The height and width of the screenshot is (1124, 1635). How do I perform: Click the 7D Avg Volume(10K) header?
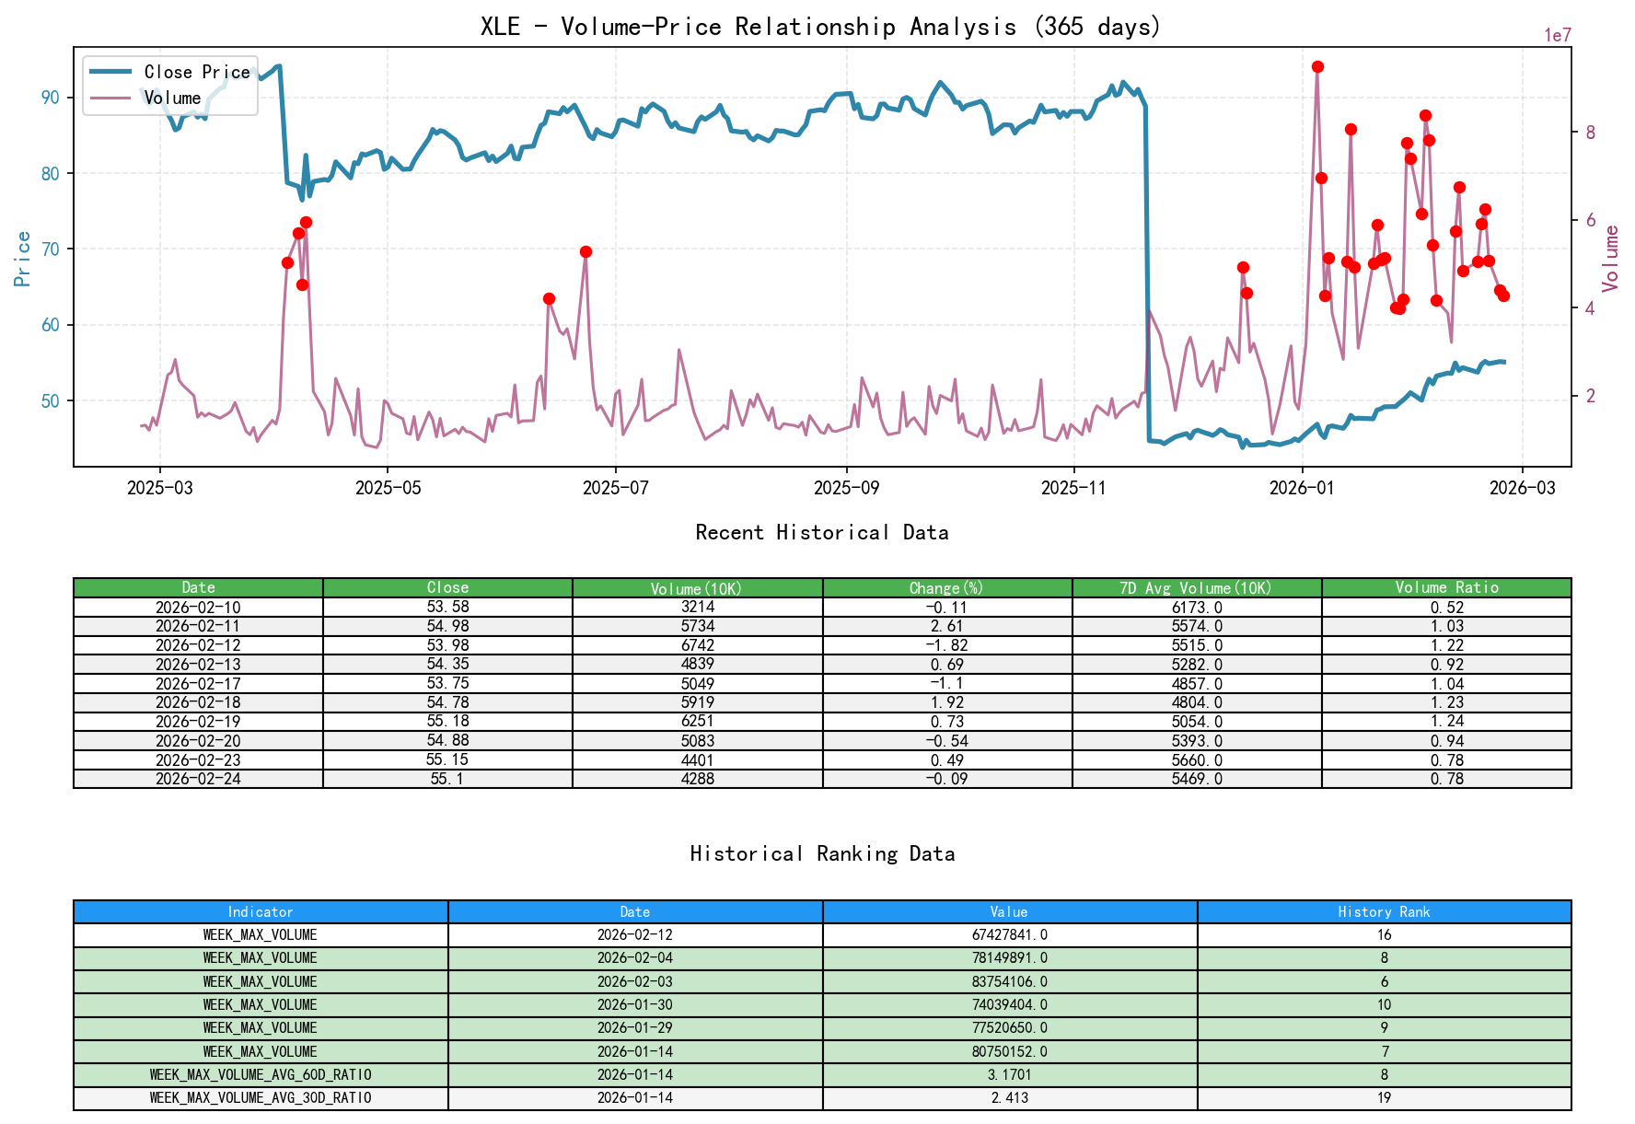(x=1196, y=587)
